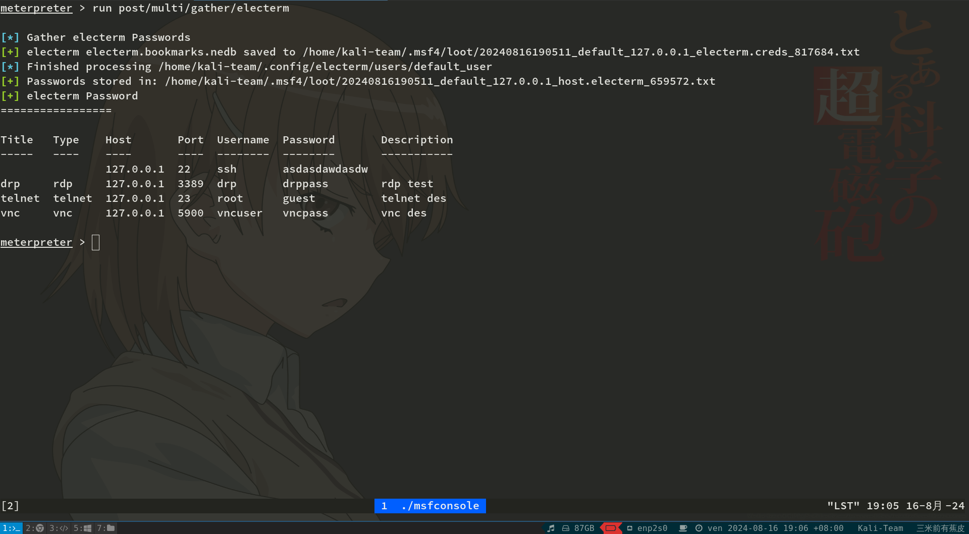Click the 'Gather electerm Passwords' line
This screenshot has width=969, height=534.
109,37
